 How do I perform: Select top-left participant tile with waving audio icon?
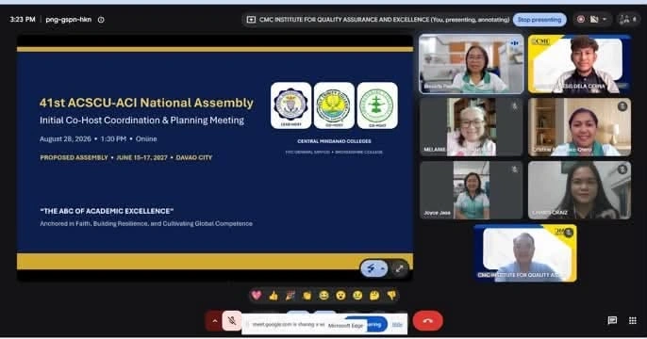(x=472, y=64)
